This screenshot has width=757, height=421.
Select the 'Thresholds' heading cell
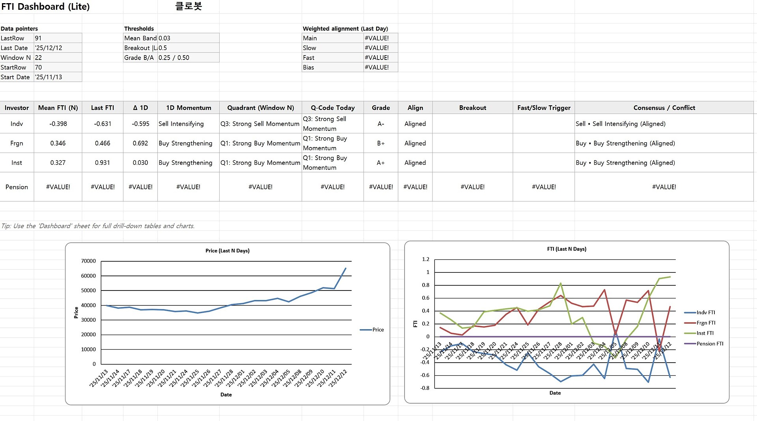[x=139, y=28]
